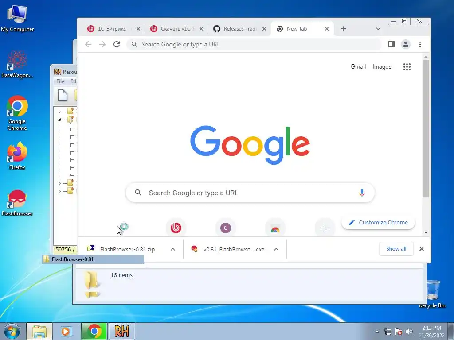
Task: Close the downloads bar
Action: pos(422,249)
